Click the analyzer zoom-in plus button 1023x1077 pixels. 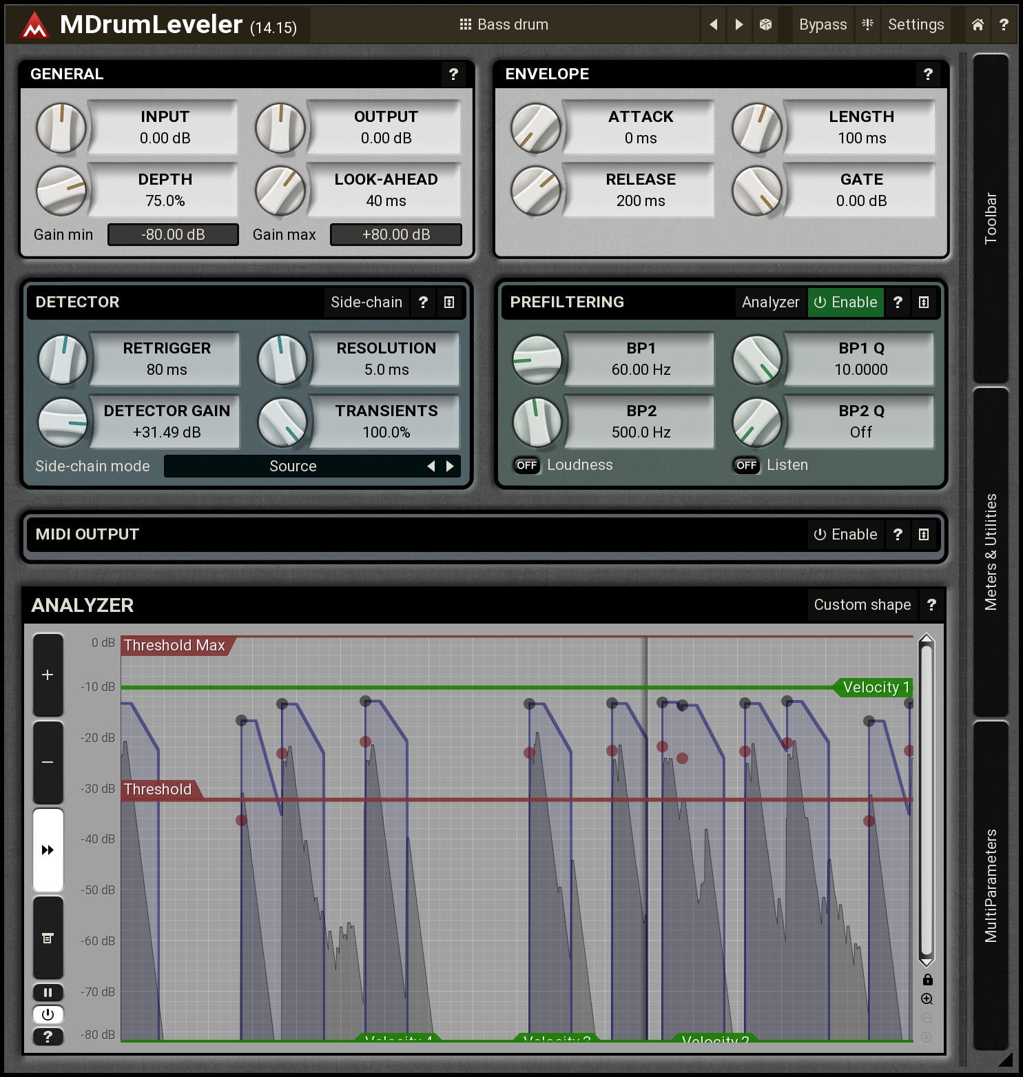[x=48, y=675]
